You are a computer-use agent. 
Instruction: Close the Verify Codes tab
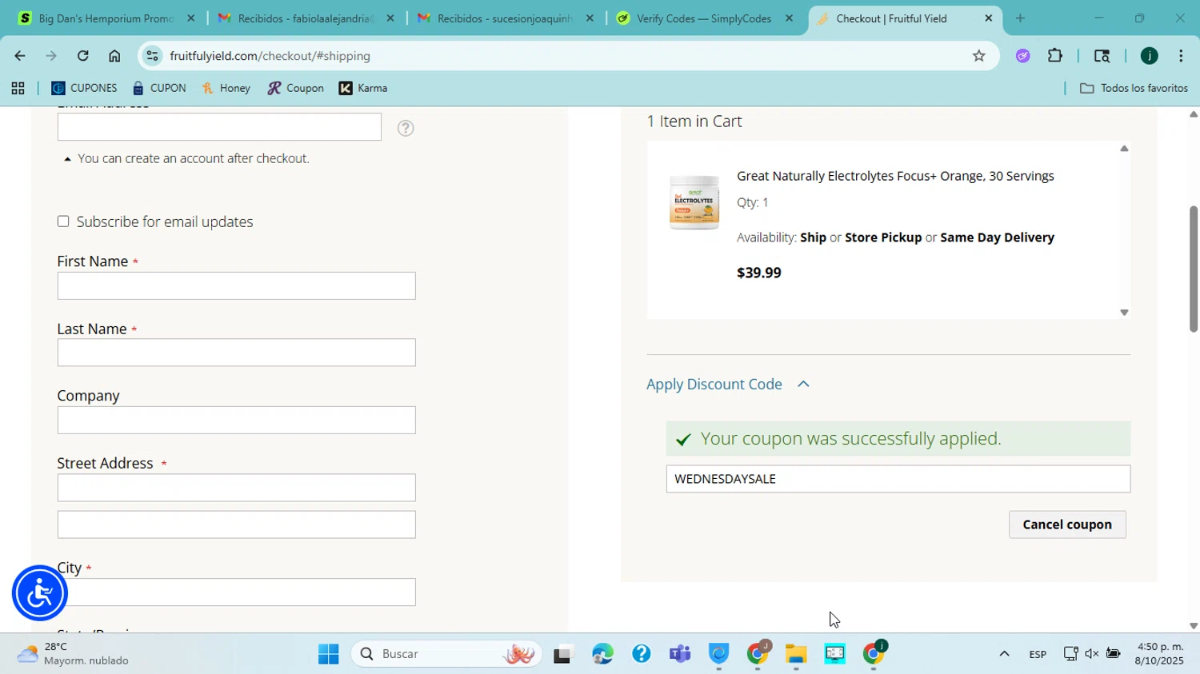click(x=789, y=18)
